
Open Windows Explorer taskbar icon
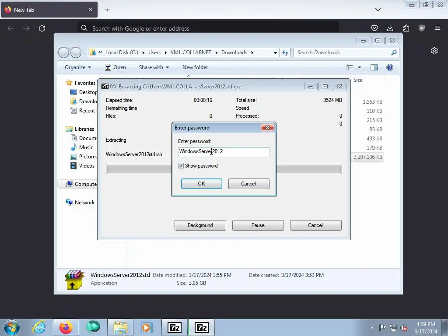120,327
